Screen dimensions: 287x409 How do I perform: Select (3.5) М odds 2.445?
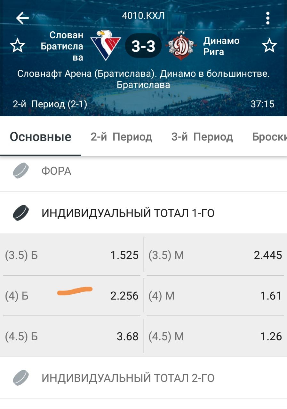coord(215,255)
